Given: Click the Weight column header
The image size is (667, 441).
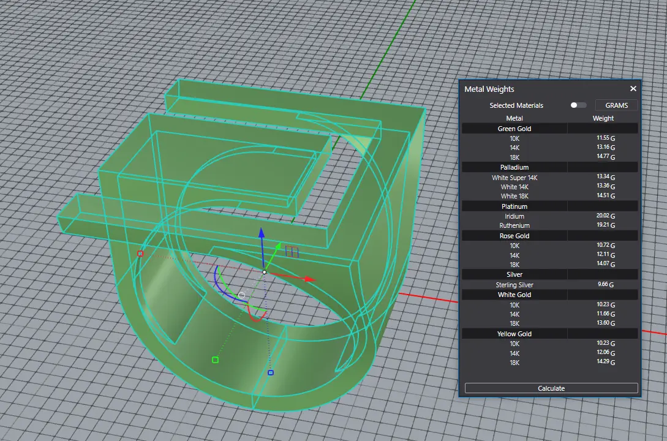Looking at the screenshot, I should tap(603, 118).
